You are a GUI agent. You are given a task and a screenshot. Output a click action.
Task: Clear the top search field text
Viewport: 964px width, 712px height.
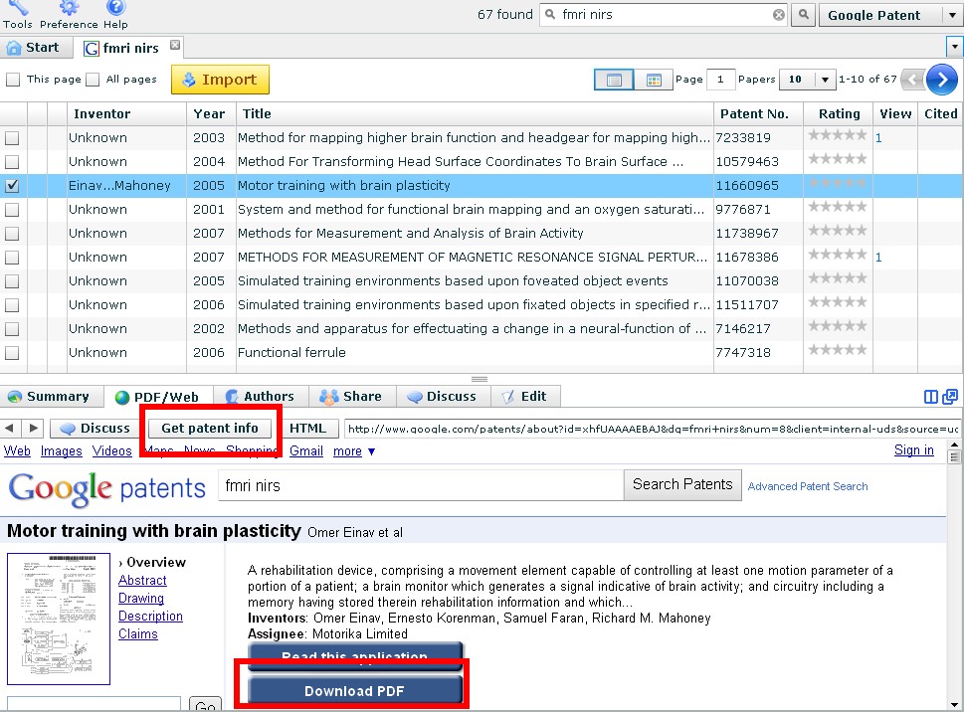tap(778, 15)
